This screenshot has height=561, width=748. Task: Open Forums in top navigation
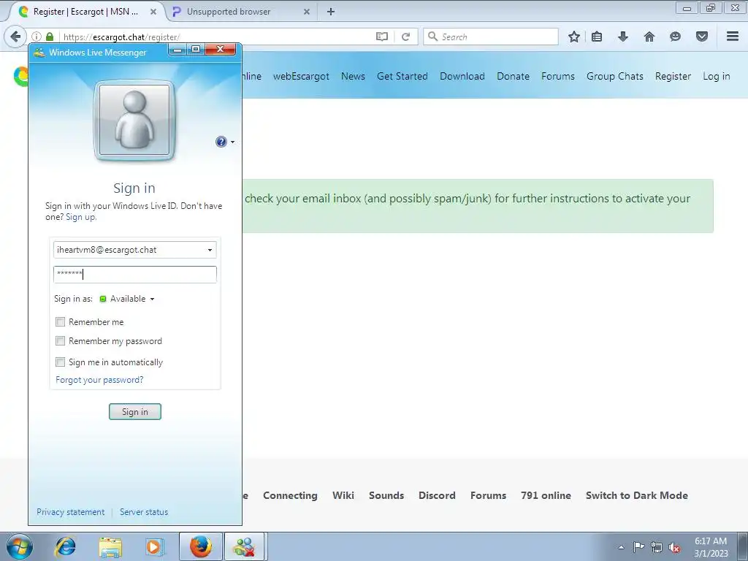[557, 76]
